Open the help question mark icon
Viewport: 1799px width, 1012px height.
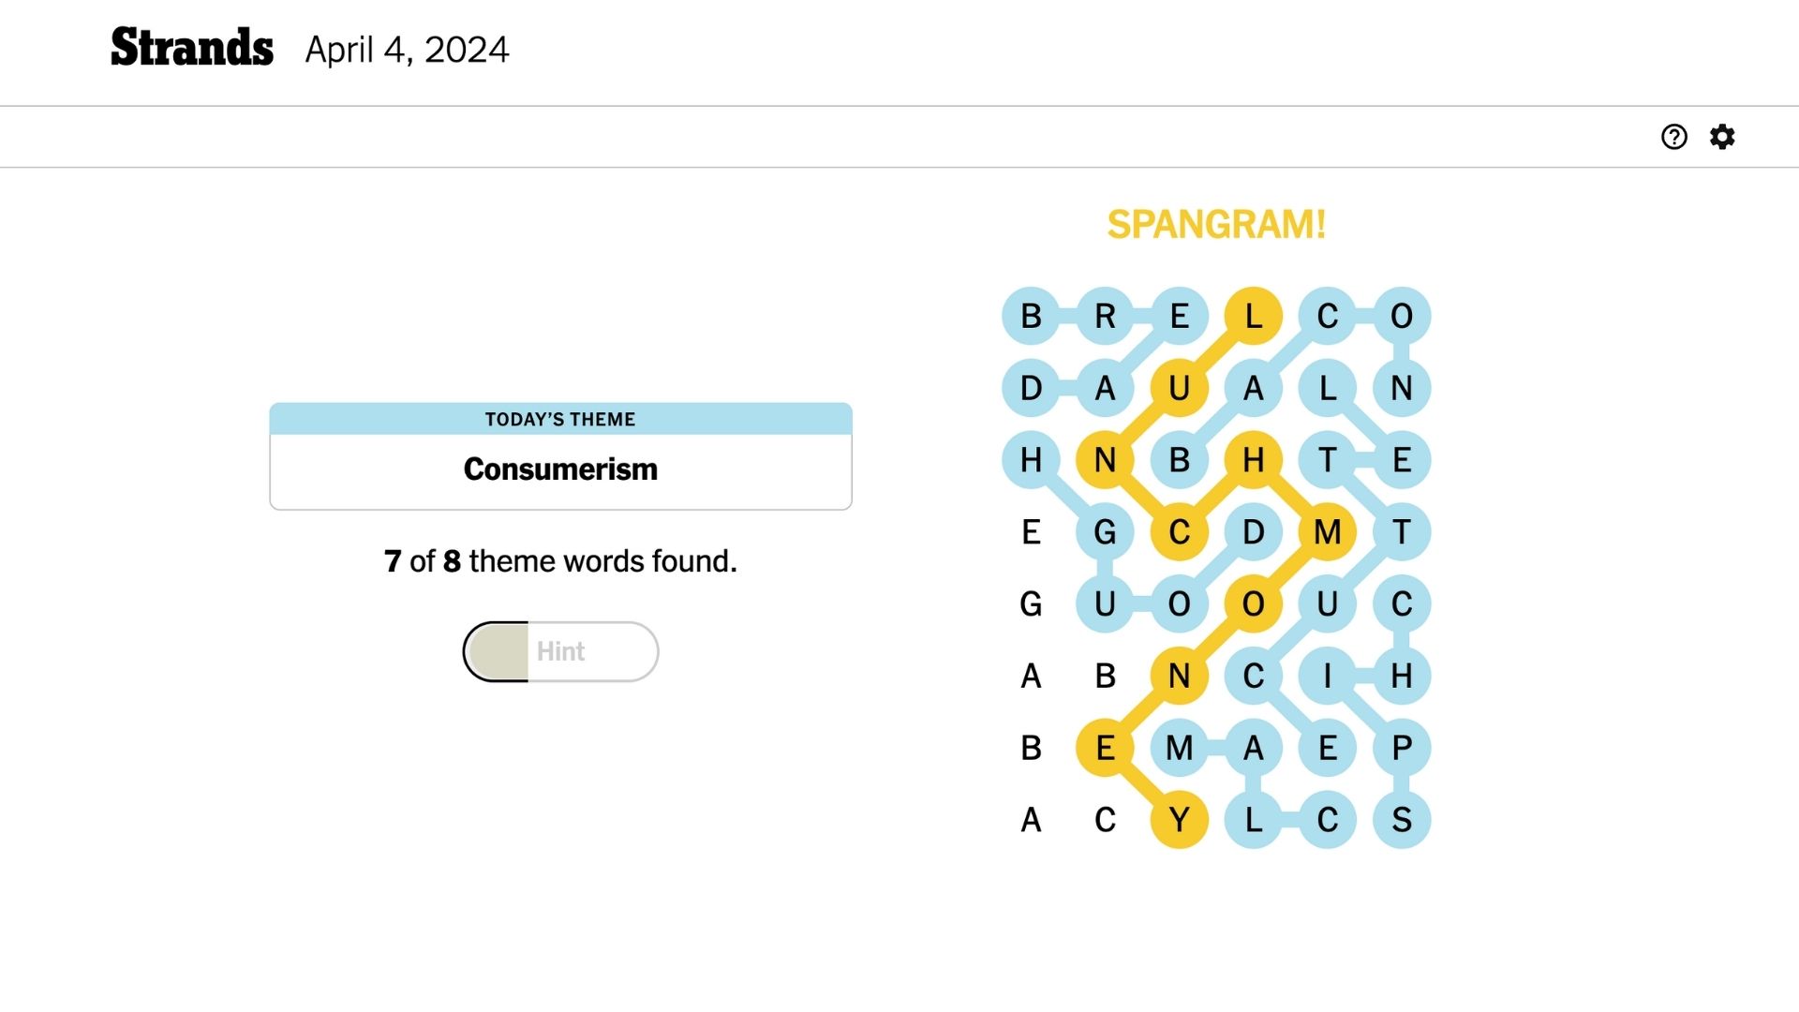(1673, 137)
